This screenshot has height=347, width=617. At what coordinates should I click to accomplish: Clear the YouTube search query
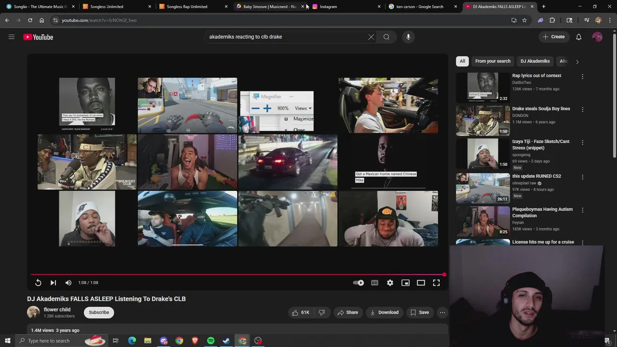[x=371, y=37]
